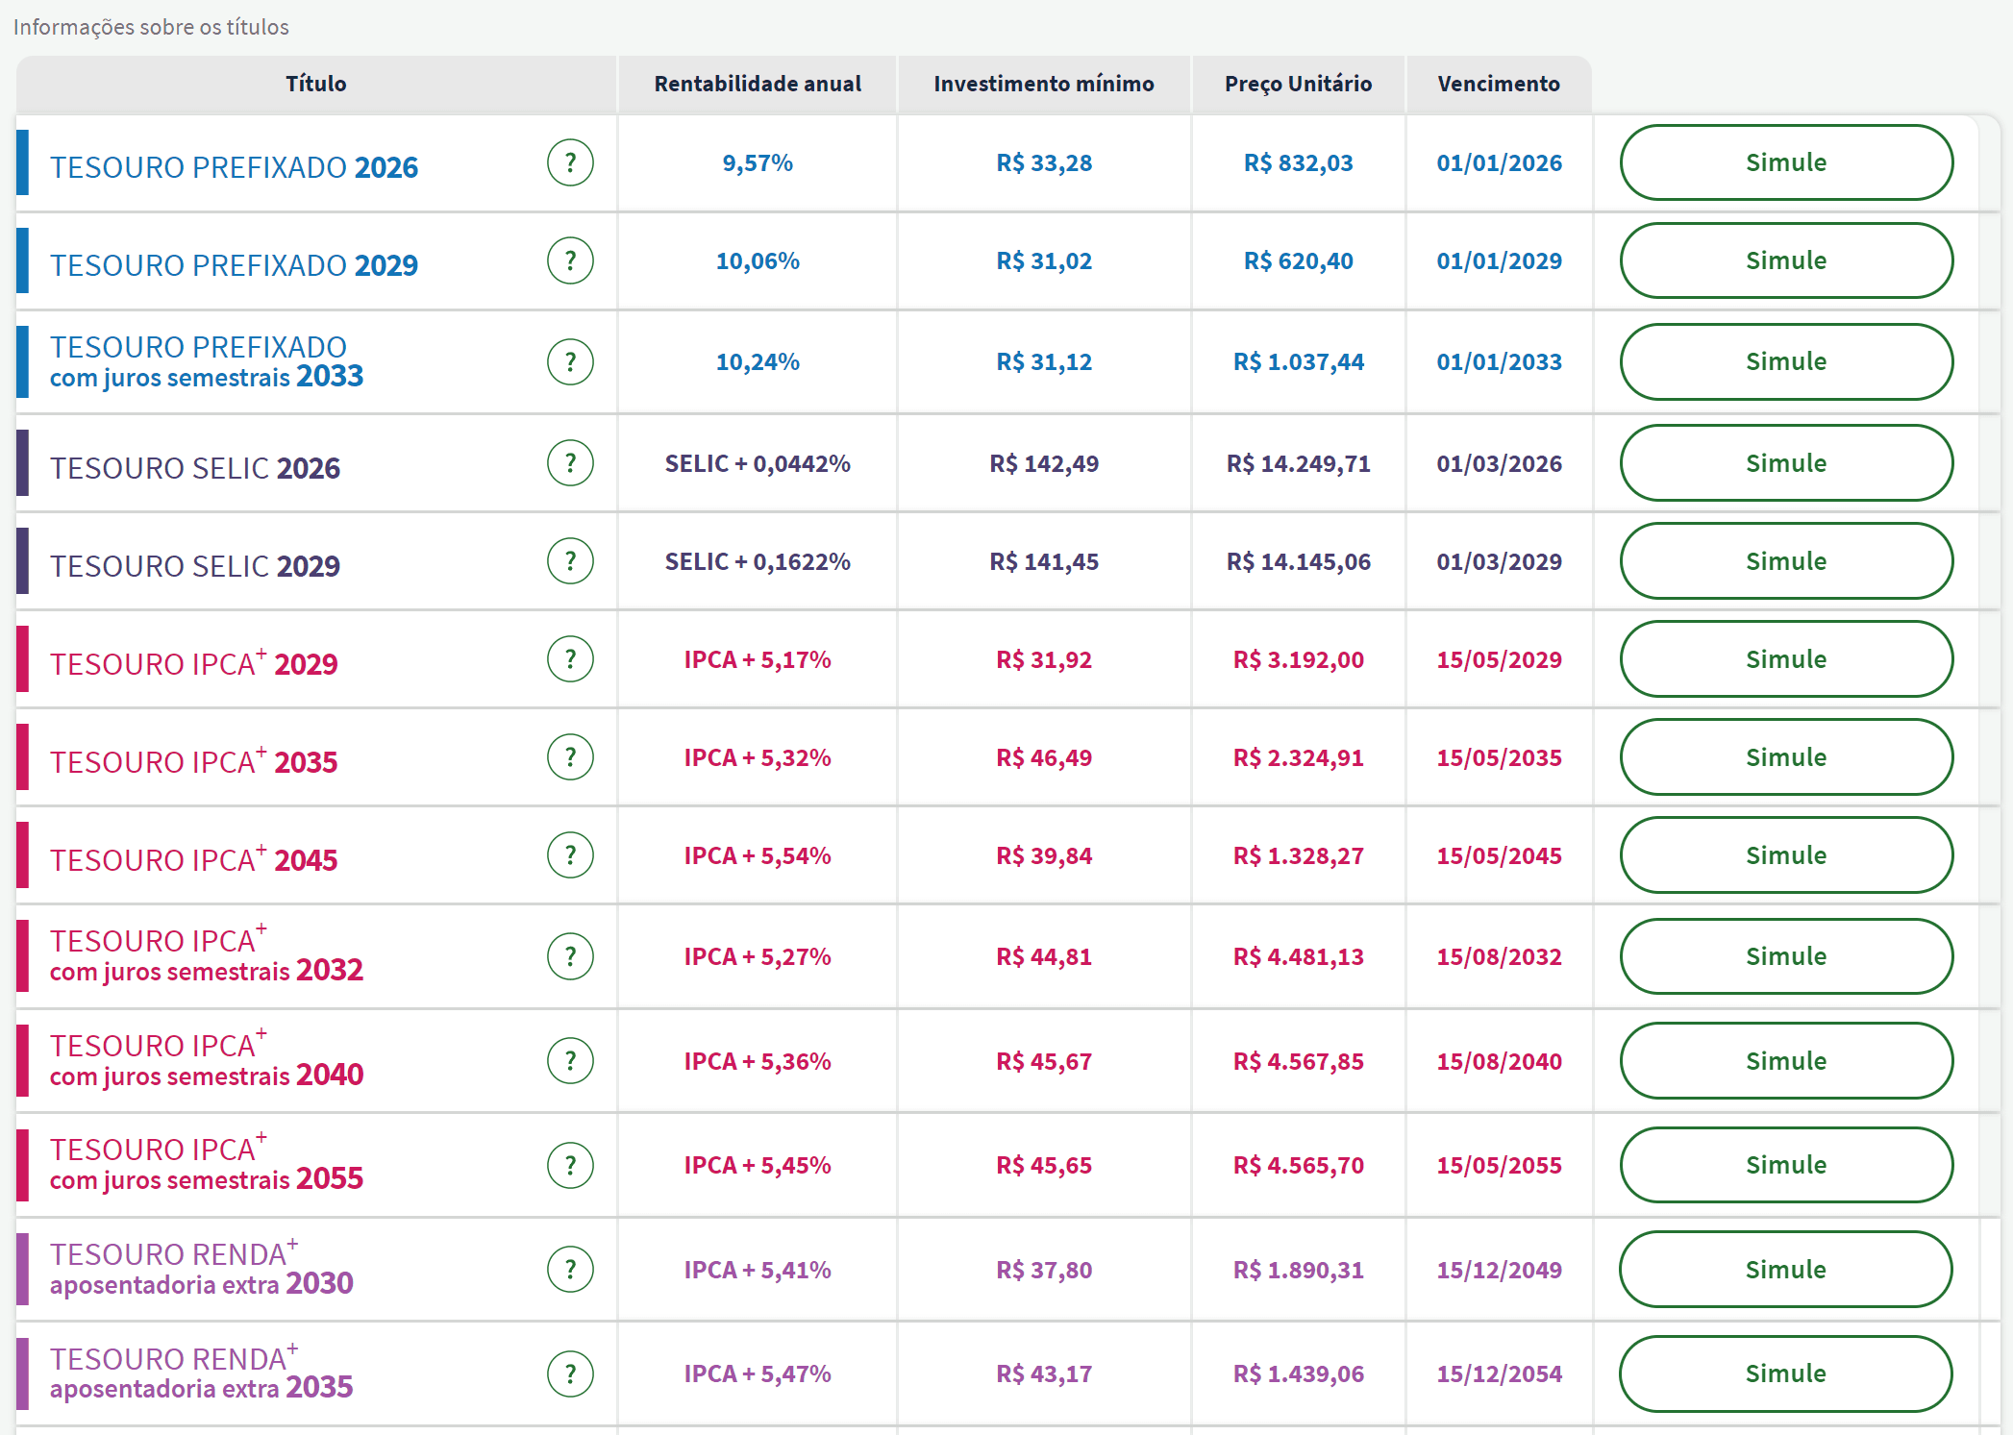Simulate IPCA+ com juros semestrais 2040
This screenshot has height=1435, width=2013.
pos(1786,1061)
